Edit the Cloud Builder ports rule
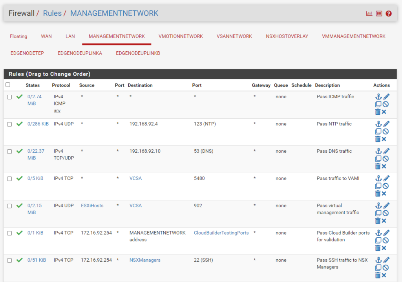 point(386,233)
